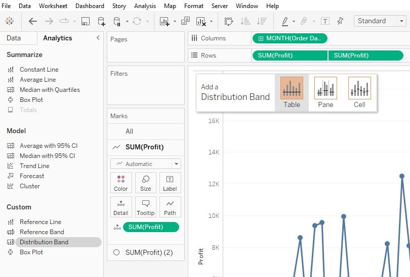Click the Swap Rows and Columns icon
This screenshot has width=410, height=277.
(228, 21)
